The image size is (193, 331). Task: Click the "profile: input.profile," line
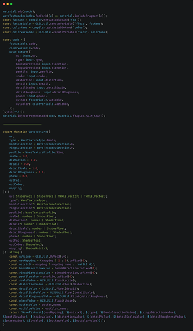(35, 72)
